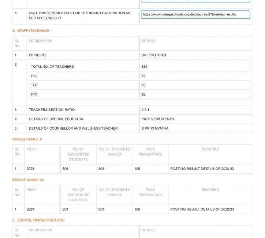
Task: Click the 'RESULT CLASS: X' heading
Action: (x=27, y=140)
